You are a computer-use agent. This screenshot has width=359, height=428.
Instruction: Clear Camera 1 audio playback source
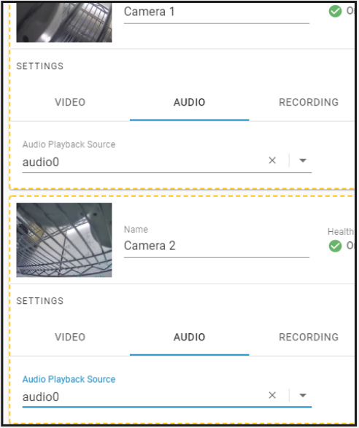272,160
